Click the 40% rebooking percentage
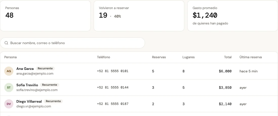 [x=117, y=16]
